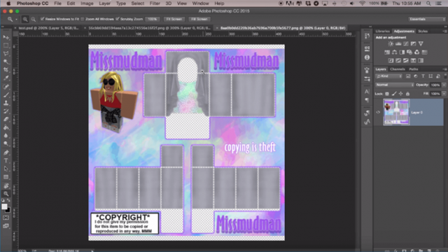Open the Normal blend mode dropdown
This screenshot has height=252, width=448.
(394, 85)
